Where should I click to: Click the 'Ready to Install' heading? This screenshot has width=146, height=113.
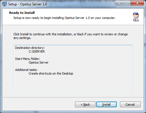pyautogui.click(x=22, y=13)
